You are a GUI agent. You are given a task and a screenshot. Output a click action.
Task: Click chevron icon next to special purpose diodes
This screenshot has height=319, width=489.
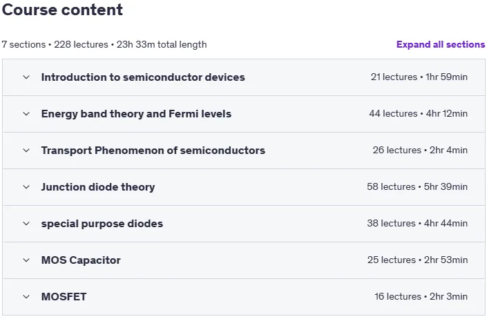click(26, 224)
